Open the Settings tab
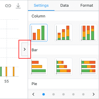The image size is (99, 99). coord(41,5)
